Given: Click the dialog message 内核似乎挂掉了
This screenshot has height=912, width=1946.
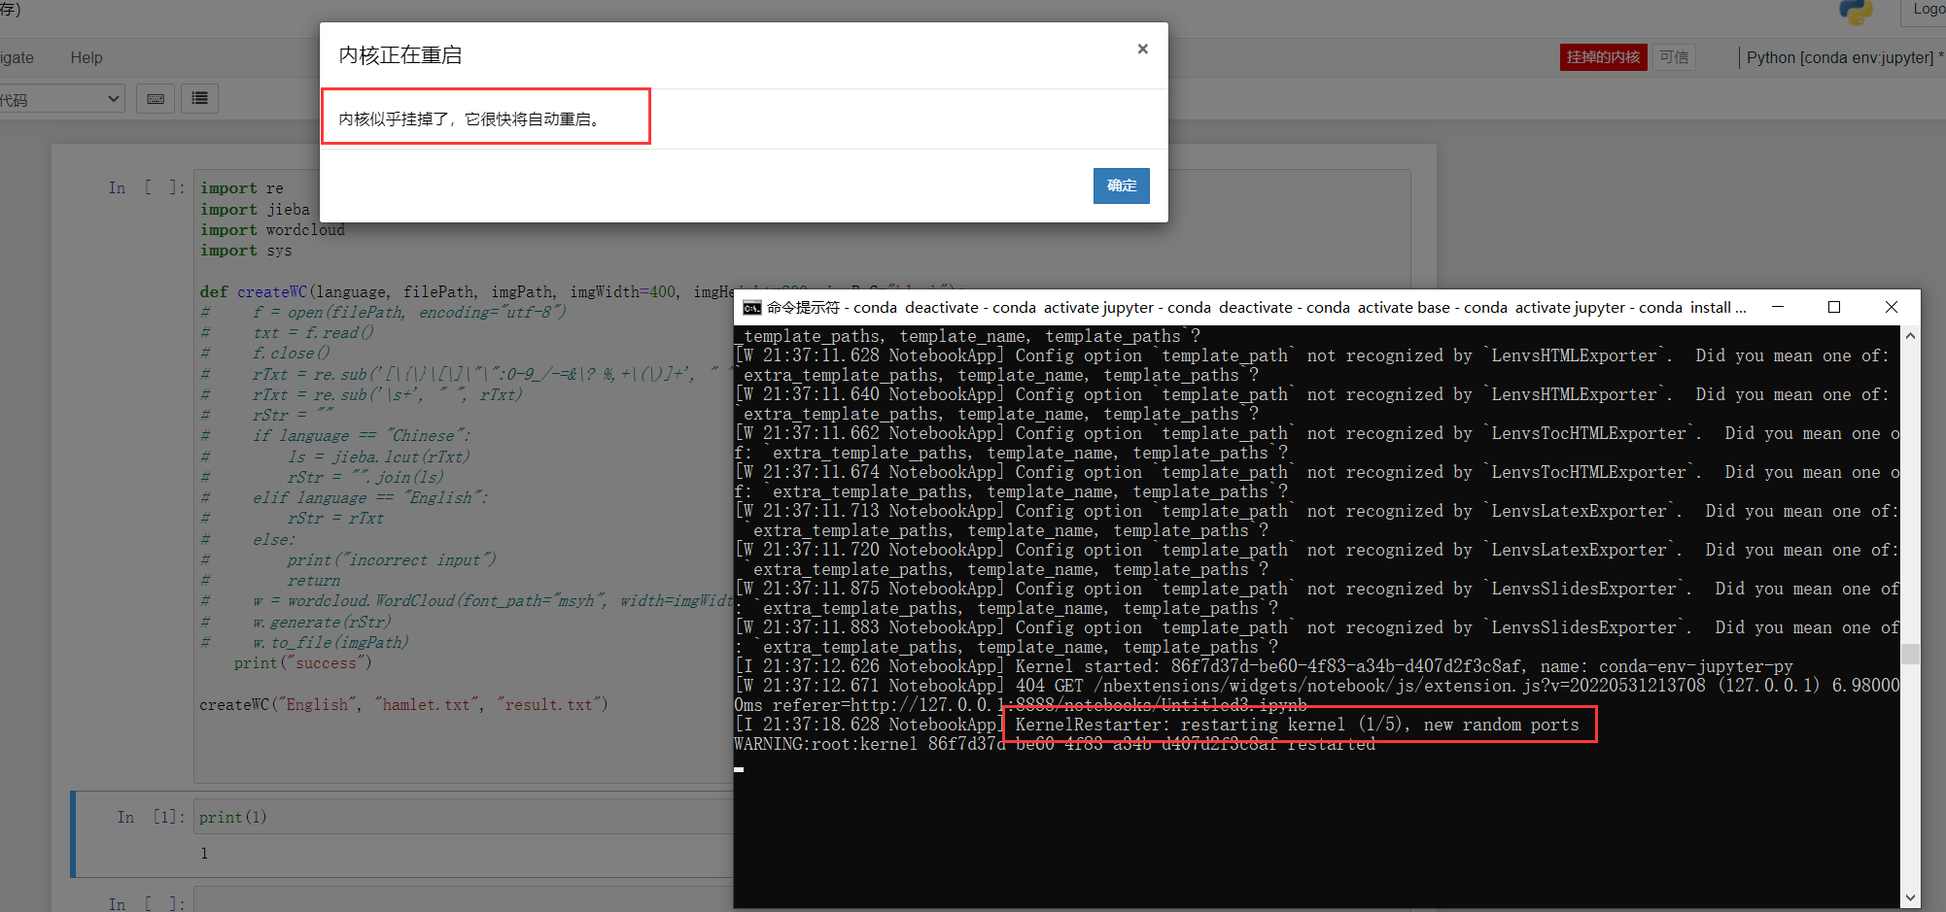Looking at the screenshot, I should 471,118.
